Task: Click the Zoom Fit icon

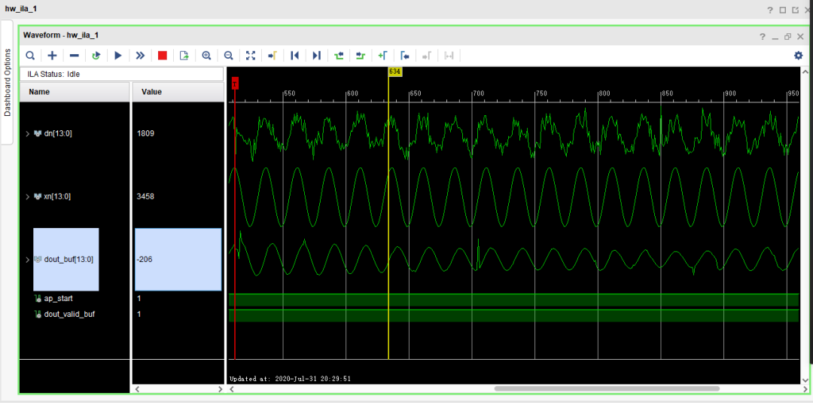Action: tap(251, 56)
